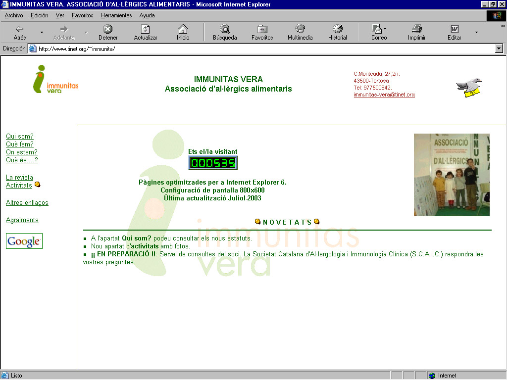Expand the Correo mail dropdown

tap(385, 29)
